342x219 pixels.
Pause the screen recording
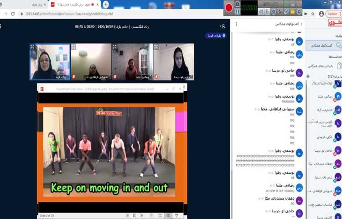coord(237,11)
